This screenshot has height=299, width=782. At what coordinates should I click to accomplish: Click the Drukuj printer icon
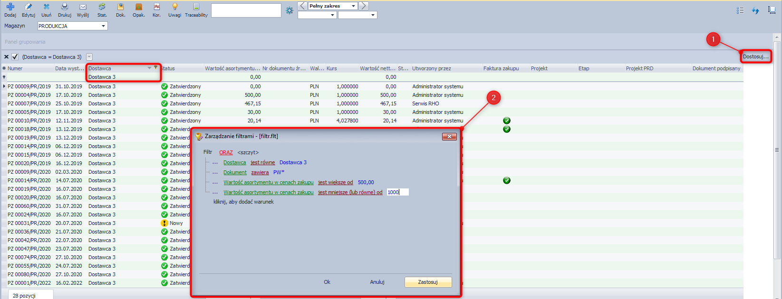pos(65,7)
